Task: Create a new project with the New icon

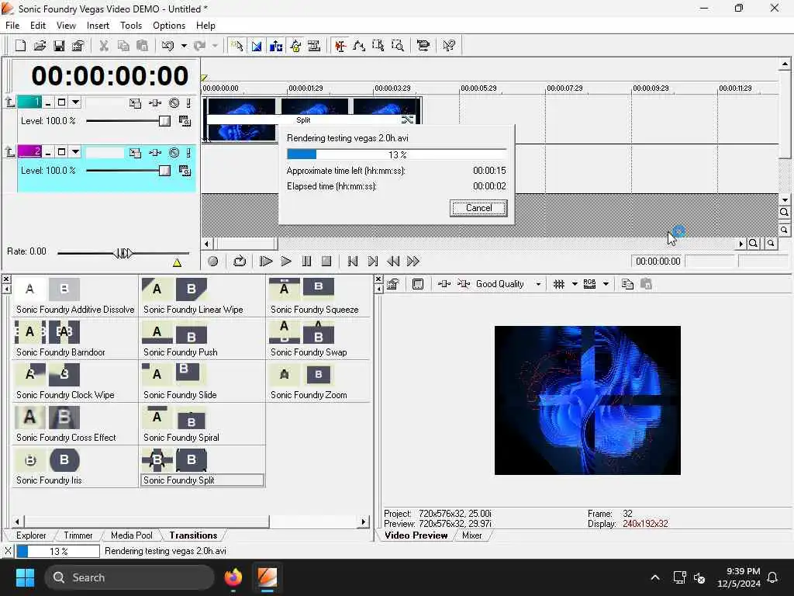Action: click(x=20, y=46)
